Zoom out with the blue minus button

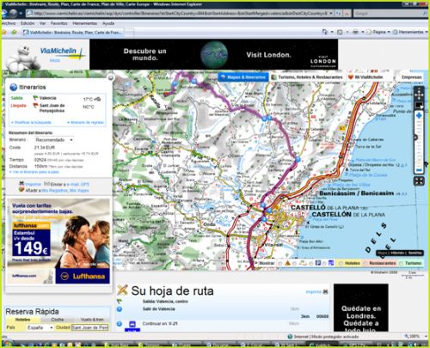(419, 170)
